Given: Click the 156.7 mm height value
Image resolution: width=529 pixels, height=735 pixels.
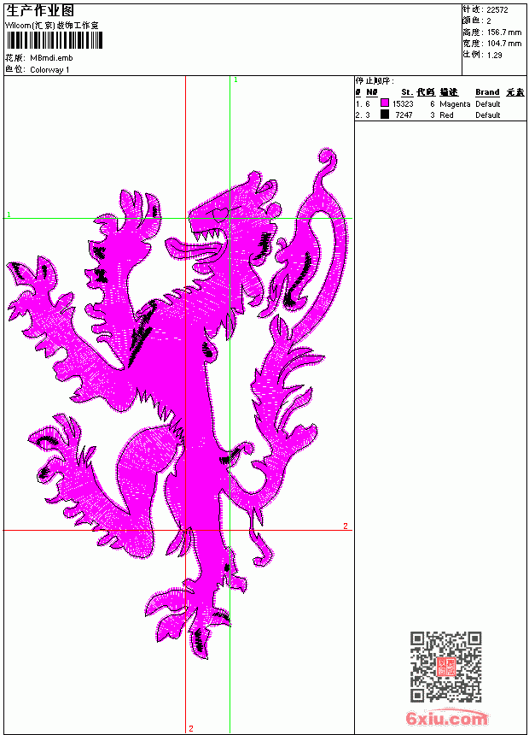Looking at the screenshot, I should tap(504, 32).
